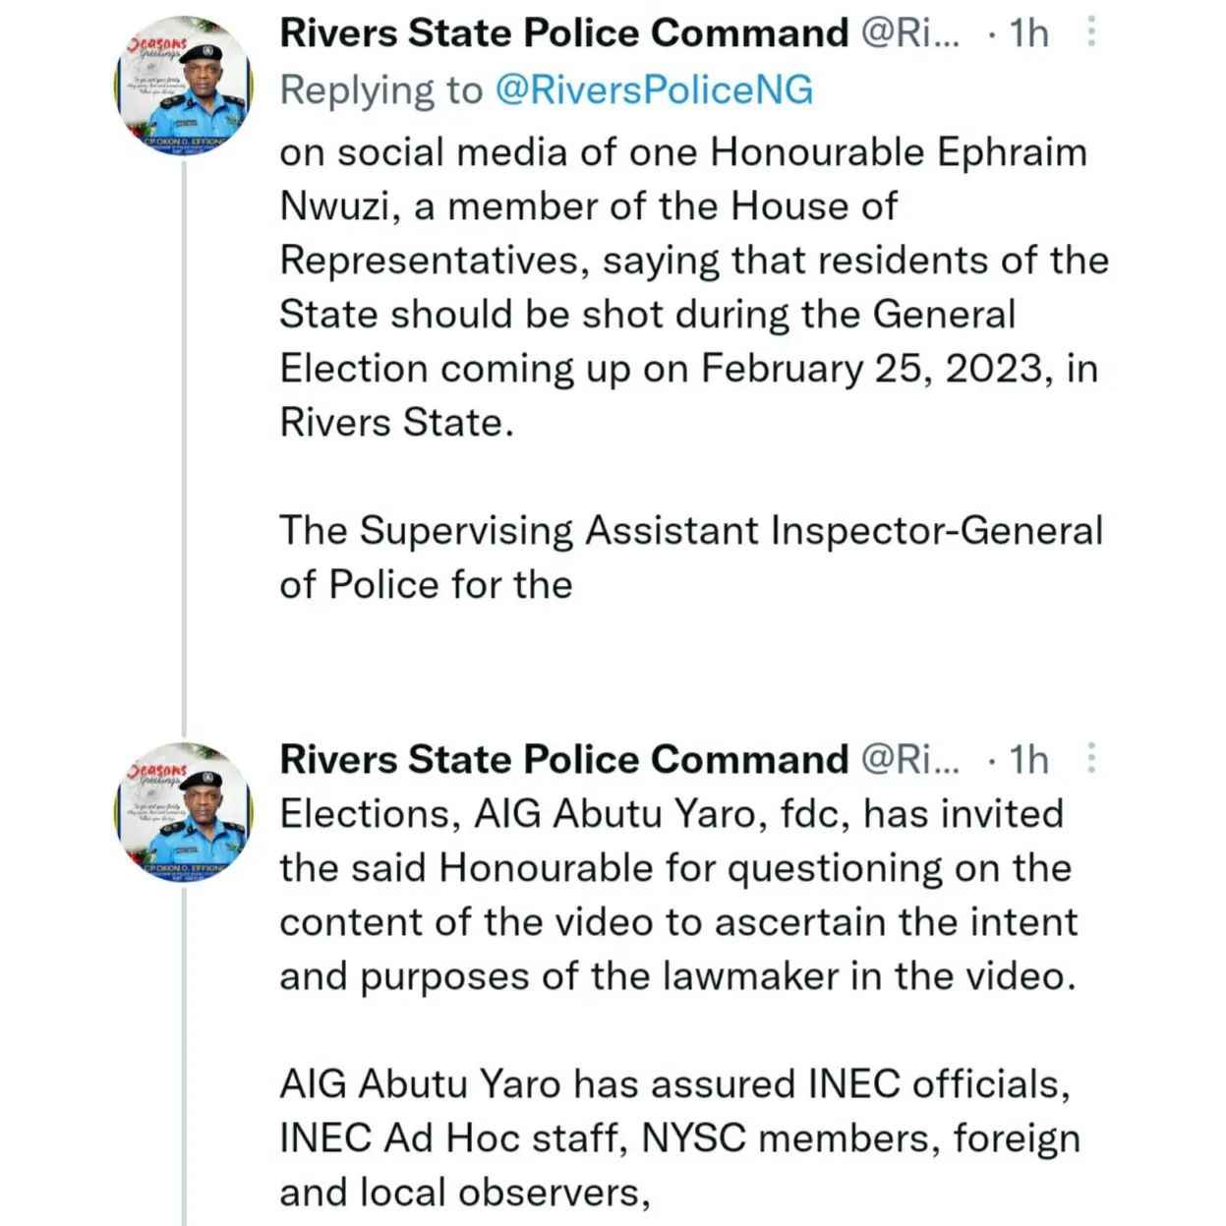Select the 'February 25, 2023' text line
Image resolution: width=1226 pixels, height=1226 pixels.
click(x=689, y=368)
